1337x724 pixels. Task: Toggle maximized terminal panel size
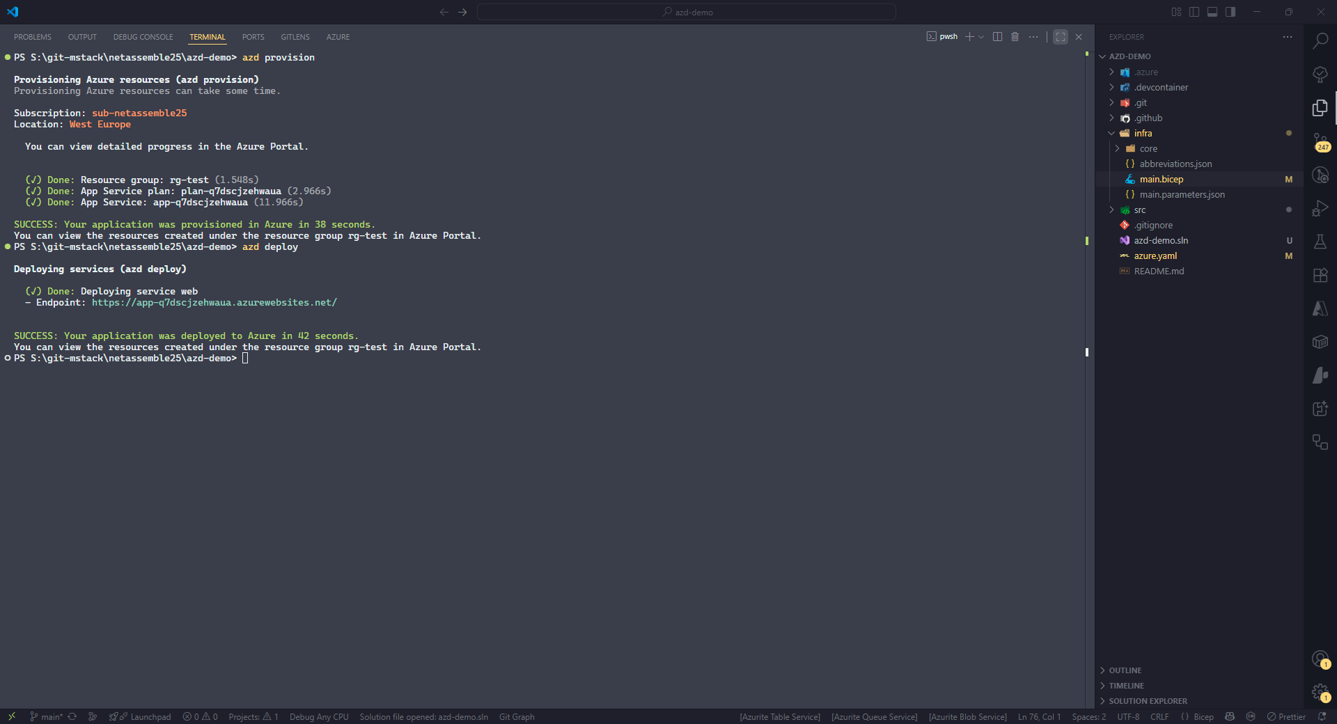[1060, 37]
